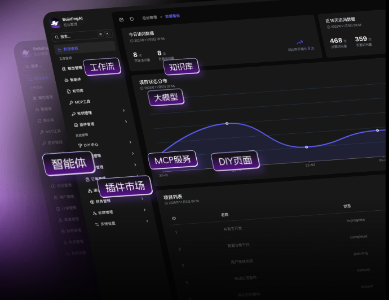Click the 状态 column header
This screenshot has width=389, height=300.
347,206
